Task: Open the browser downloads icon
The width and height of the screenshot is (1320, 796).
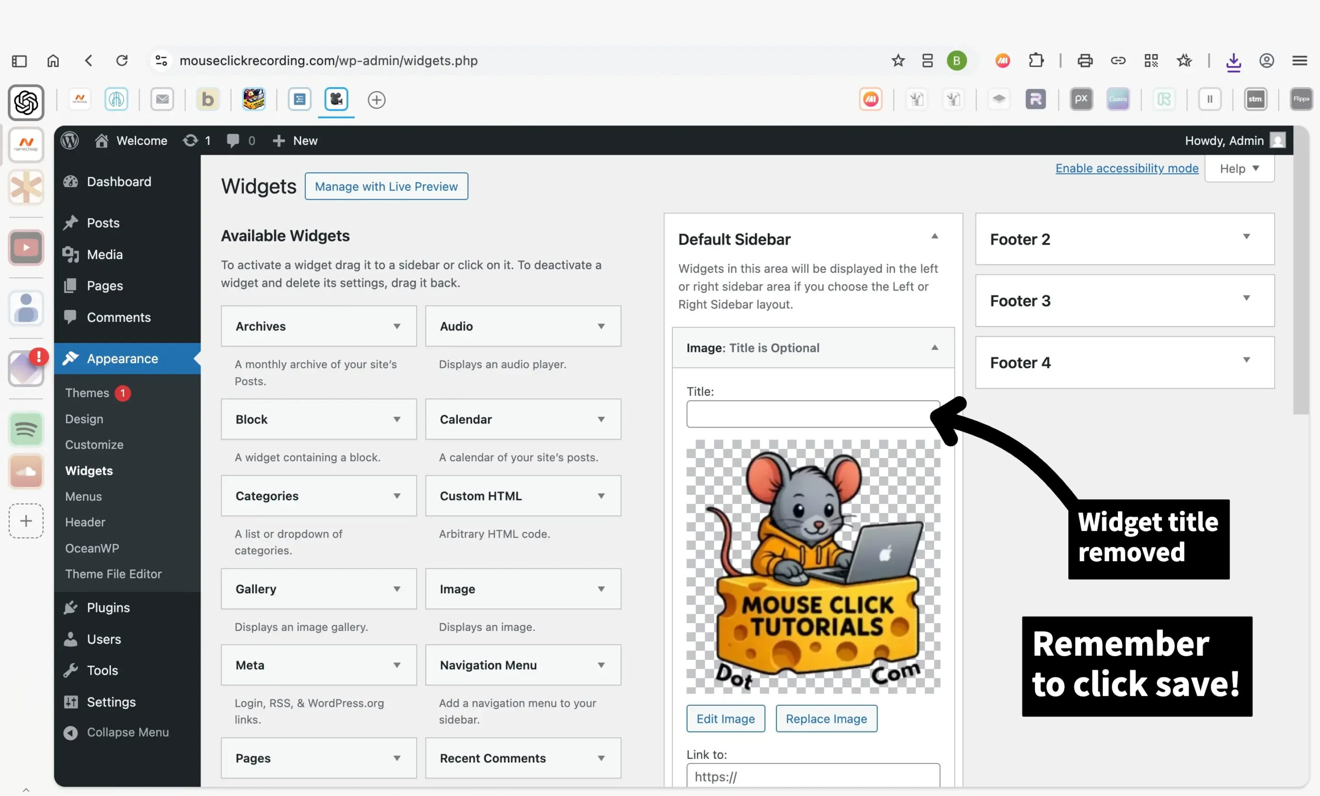Action: [1234, 61]
